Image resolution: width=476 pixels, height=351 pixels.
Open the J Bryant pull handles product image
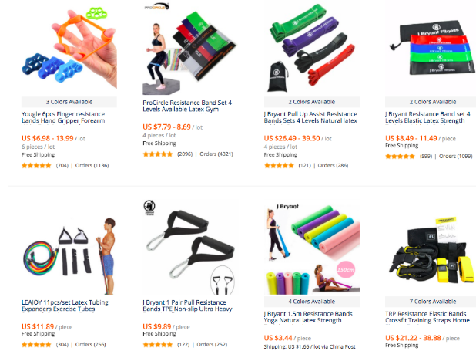pyautogui.click(x=190, y=247)
